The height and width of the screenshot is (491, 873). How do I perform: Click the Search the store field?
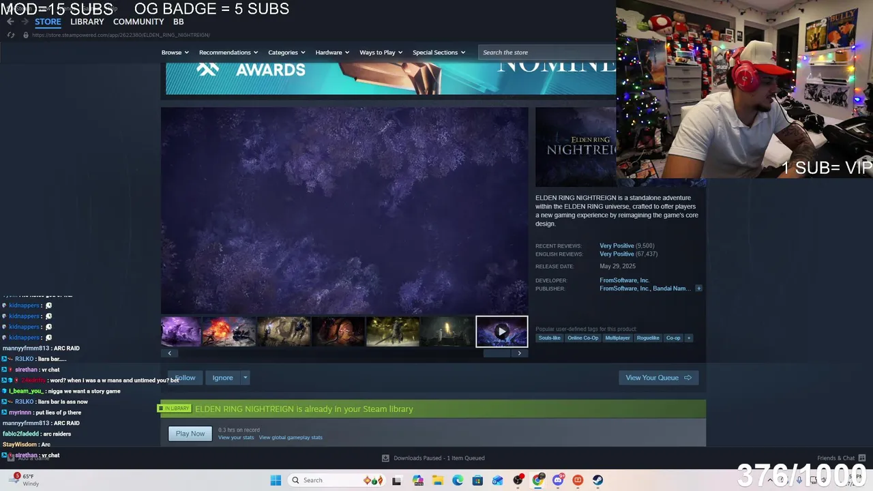coord(547,53)
